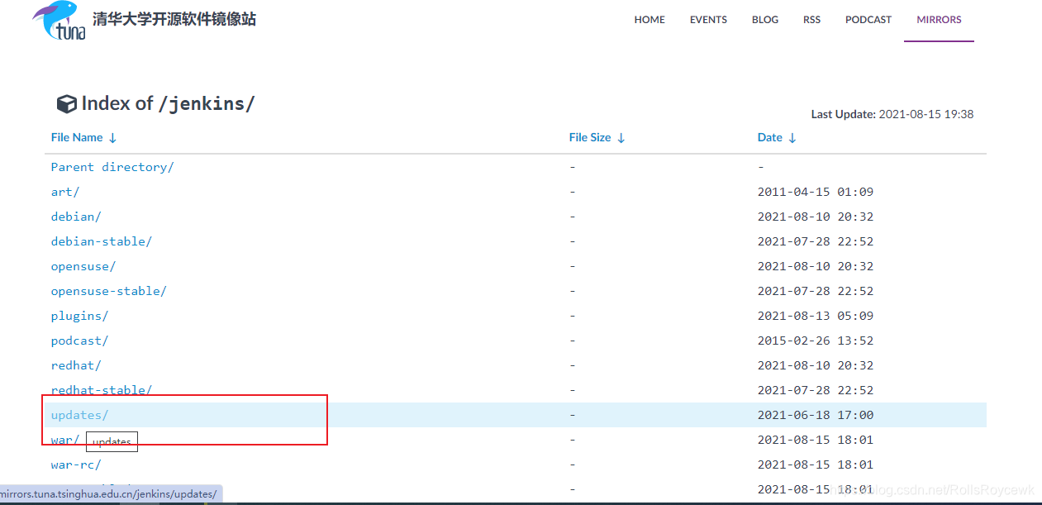Viewport: 1042px width, 505px height.
Task: Click the File Size column header
Action: point(590,138)
